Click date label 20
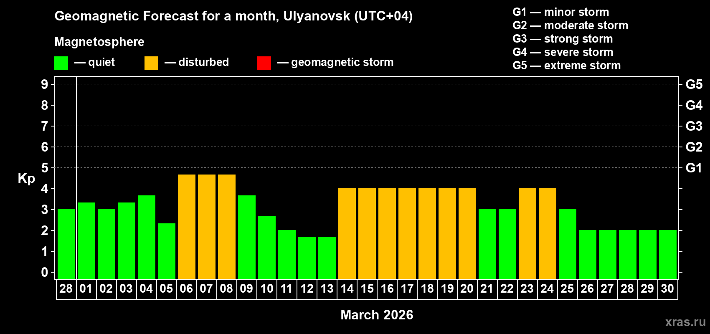The width and height of the screenshot is (710, 334). (467, 288)
